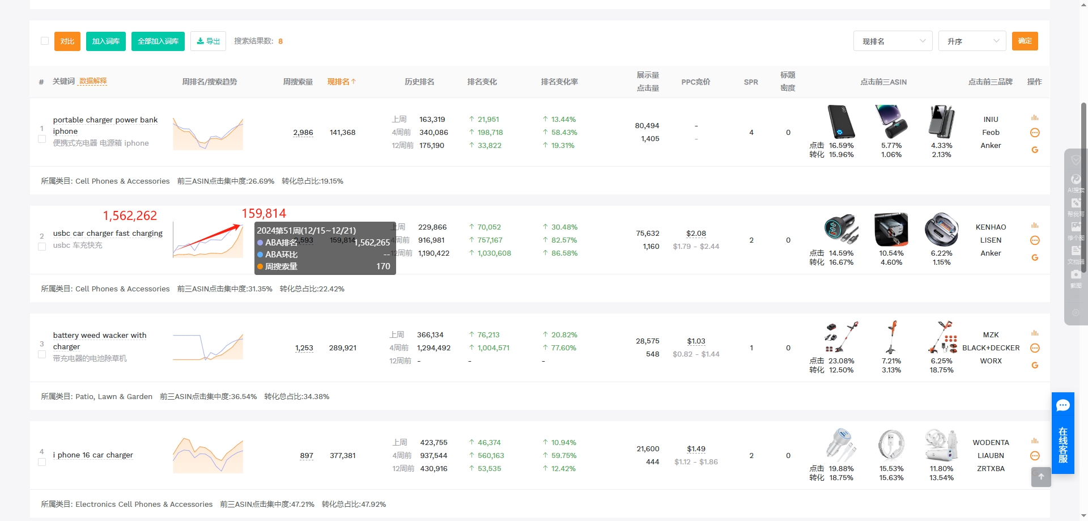Open the first INIU power bank product thumbnail
This screenshot has height=521, width=1088.
point(841,121)
